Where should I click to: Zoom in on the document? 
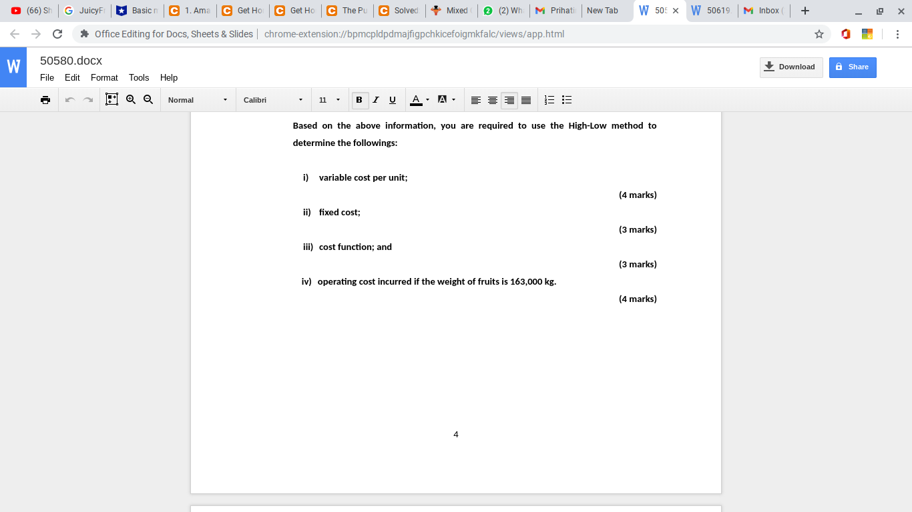(131, 99)
